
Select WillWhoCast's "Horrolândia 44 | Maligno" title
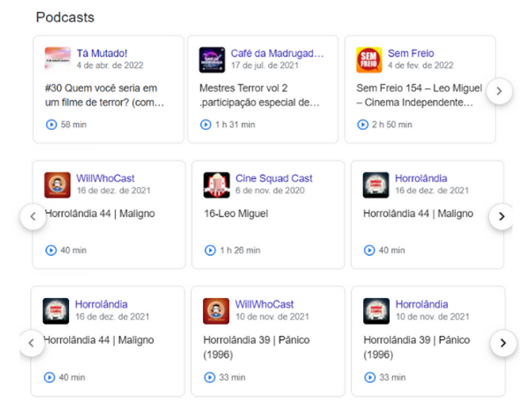pos(100,213)
